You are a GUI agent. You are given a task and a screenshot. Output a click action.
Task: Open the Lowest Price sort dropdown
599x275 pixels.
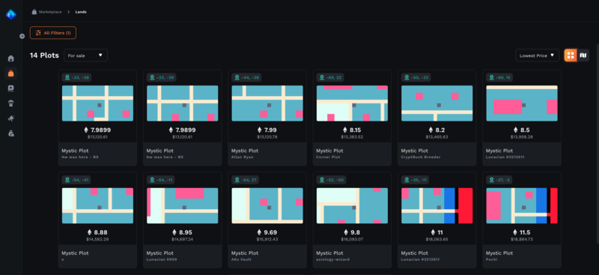click(537, 55)
